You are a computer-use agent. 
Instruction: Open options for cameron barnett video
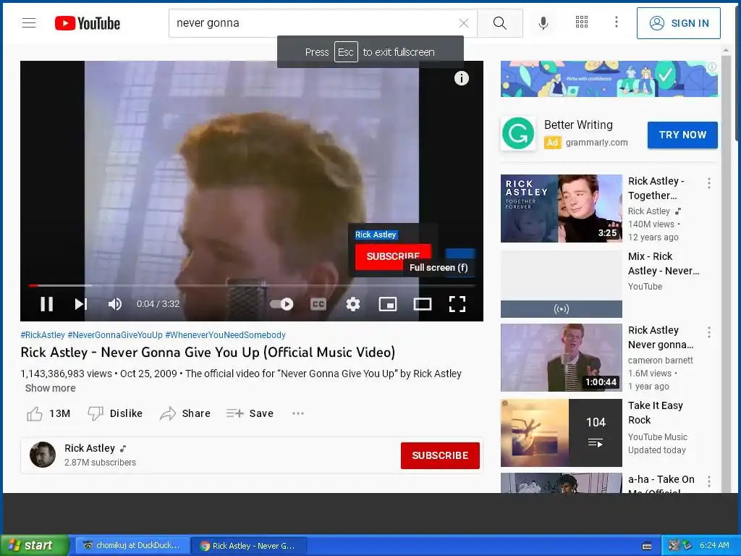pyautogui.click(x=709, y=332)
